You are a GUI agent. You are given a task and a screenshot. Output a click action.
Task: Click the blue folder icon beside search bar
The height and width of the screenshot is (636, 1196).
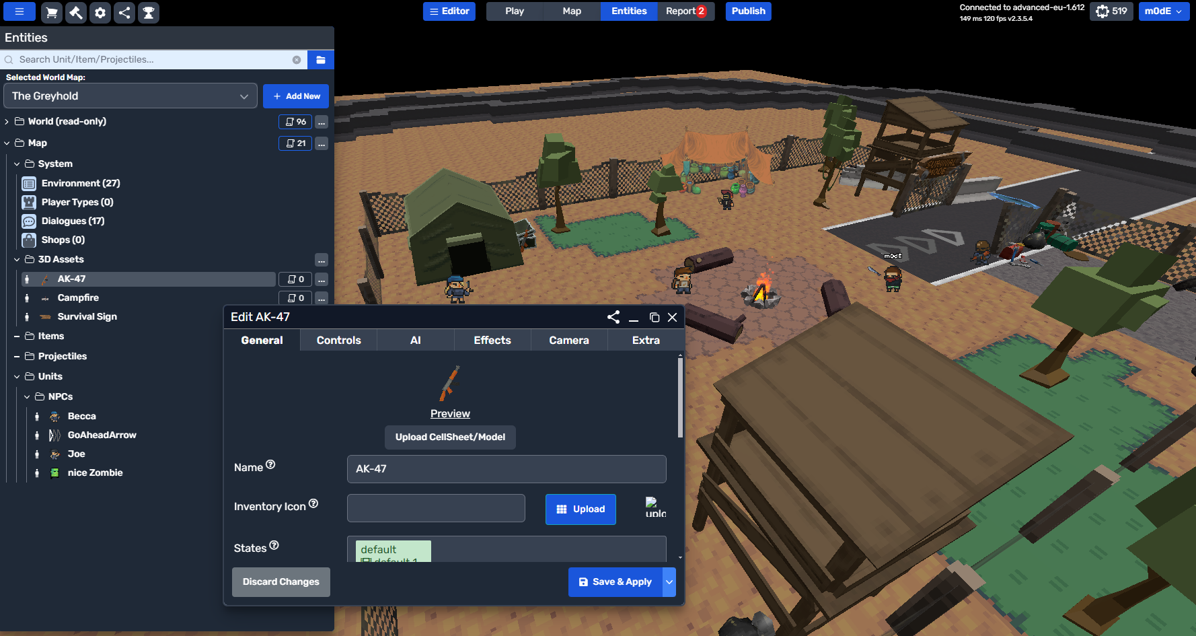tap(321, 59)
